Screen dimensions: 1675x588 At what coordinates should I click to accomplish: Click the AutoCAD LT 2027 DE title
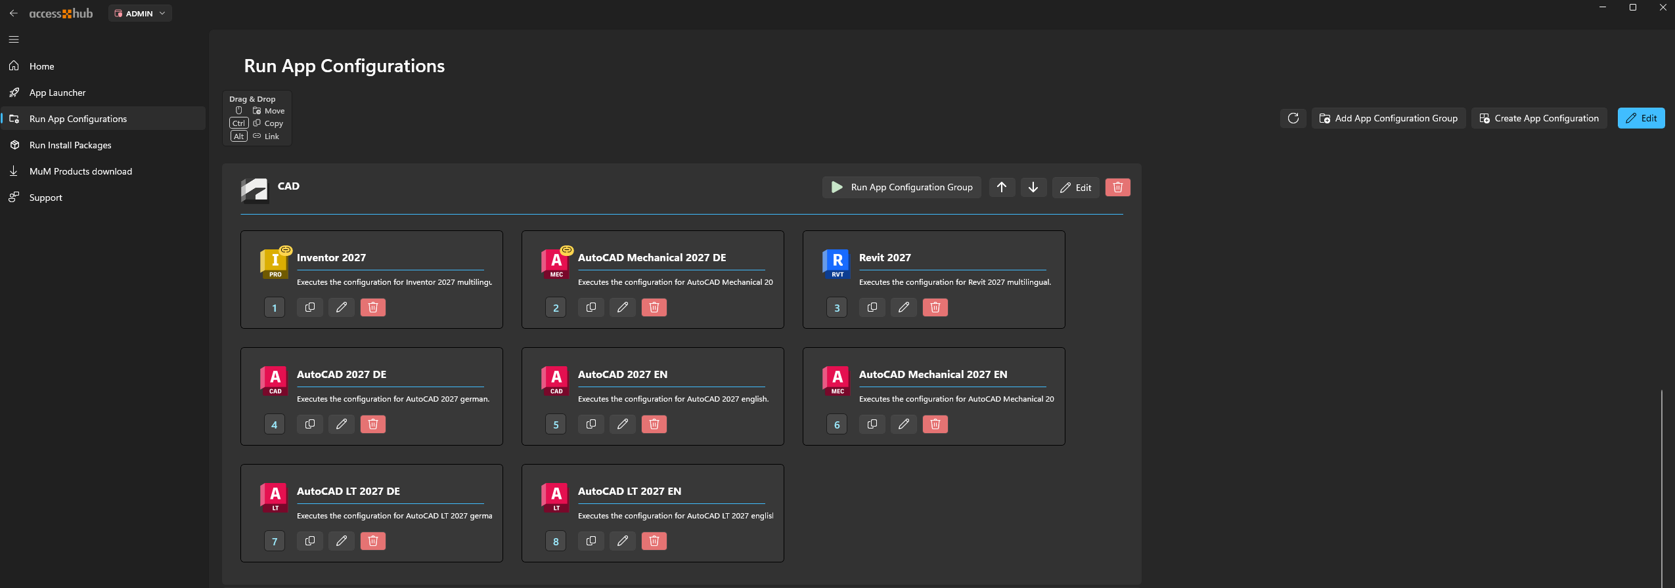(x=348, y=491)
